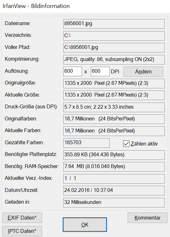Select the vertical DPI input field
Screen dimensions: 170x237
click(x=100, y=71)
